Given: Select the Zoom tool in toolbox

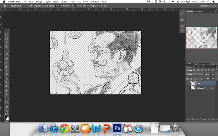Looking at the screenshot, I should (x=6, y=111).
